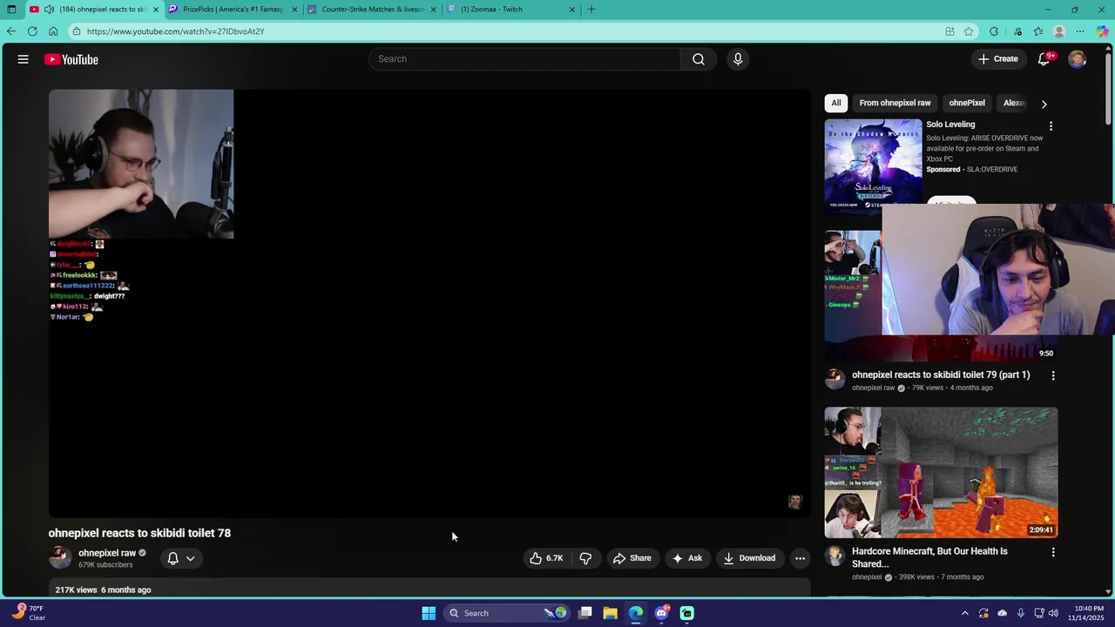Viewport: 1115px width, 627px height.
Task: Select the All filter chip
Action: click(836, 103)
